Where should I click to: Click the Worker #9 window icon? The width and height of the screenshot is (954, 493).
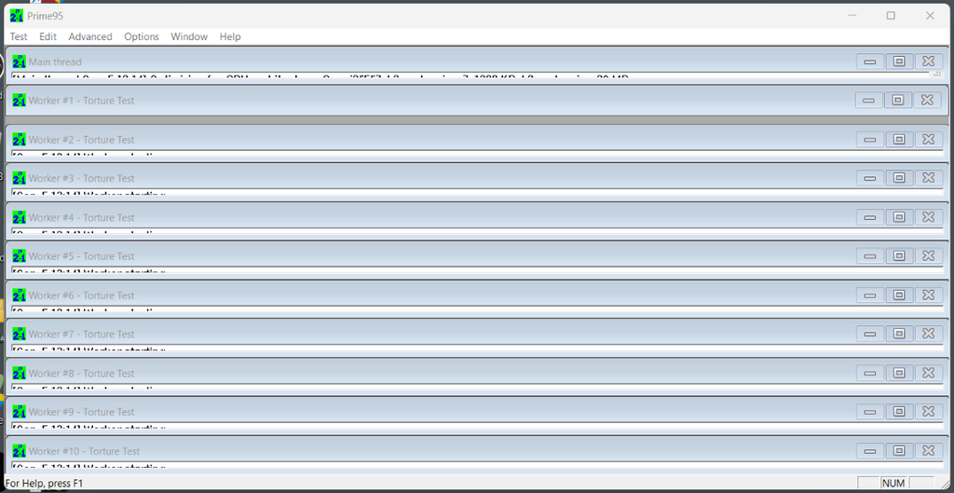(x=19, y=412)
